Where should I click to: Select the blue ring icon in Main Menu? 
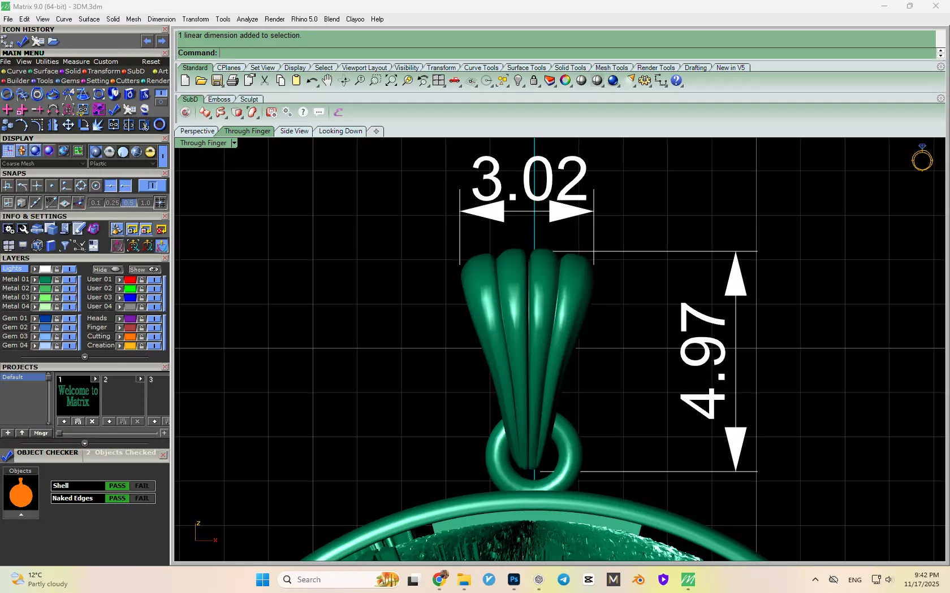7,94
